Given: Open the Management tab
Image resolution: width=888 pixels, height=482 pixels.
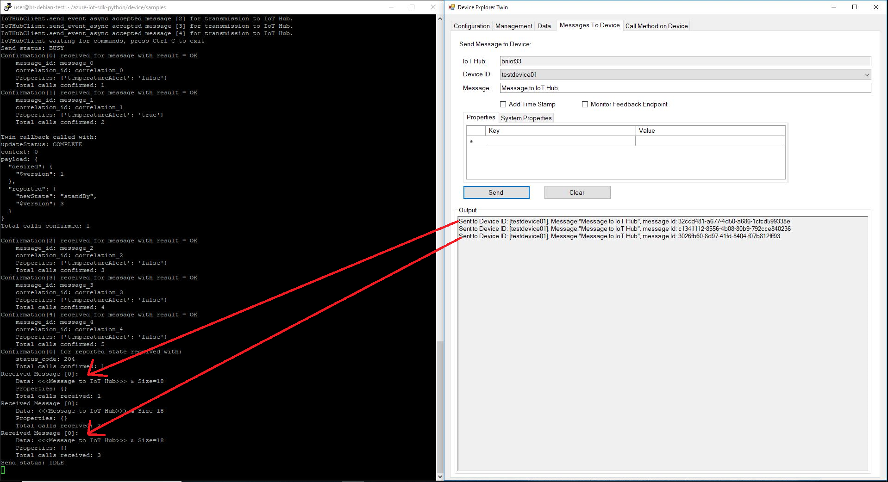Looking at the screenshot, I should click(x=513, y=26).
